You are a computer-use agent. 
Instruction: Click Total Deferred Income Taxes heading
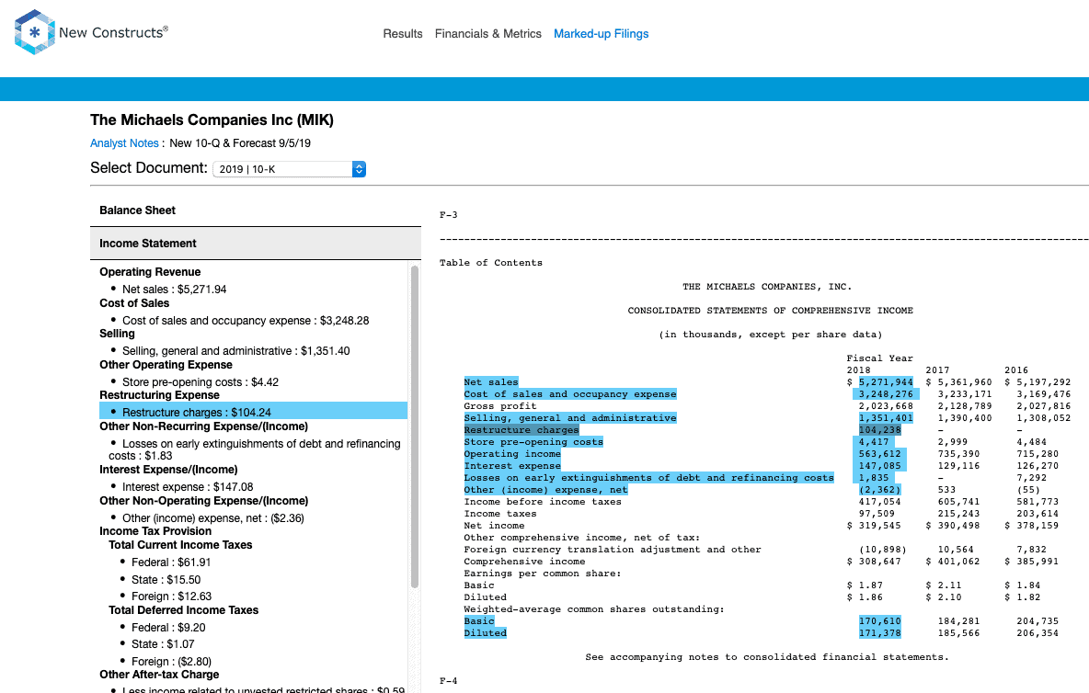[183, 610]
